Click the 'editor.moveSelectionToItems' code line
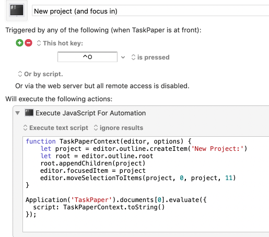Viewport: 269px width, 237px height. pyautogui.click(x=138, y=178)
